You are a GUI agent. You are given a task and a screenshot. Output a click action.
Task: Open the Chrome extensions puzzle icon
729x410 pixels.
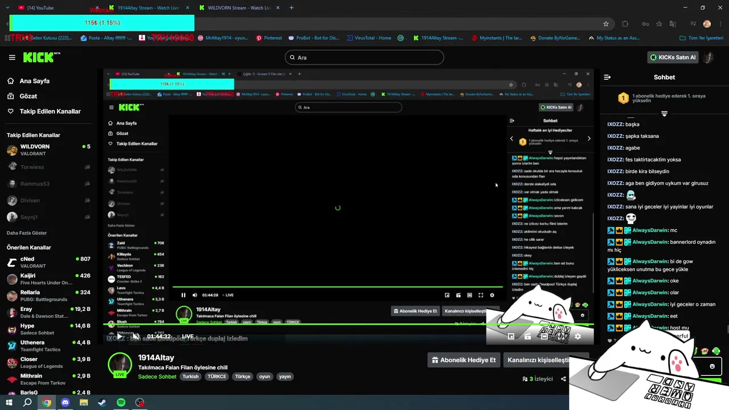pos(625,24)
